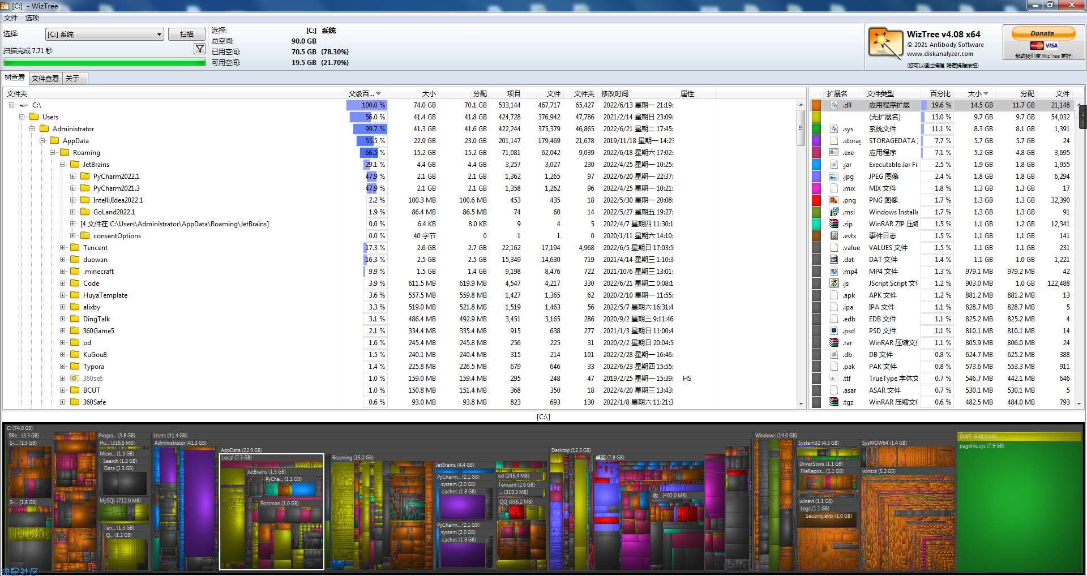Click the Donate button
The width and height of the screenshot is (1087, 576).
(x=1043, y=33)
